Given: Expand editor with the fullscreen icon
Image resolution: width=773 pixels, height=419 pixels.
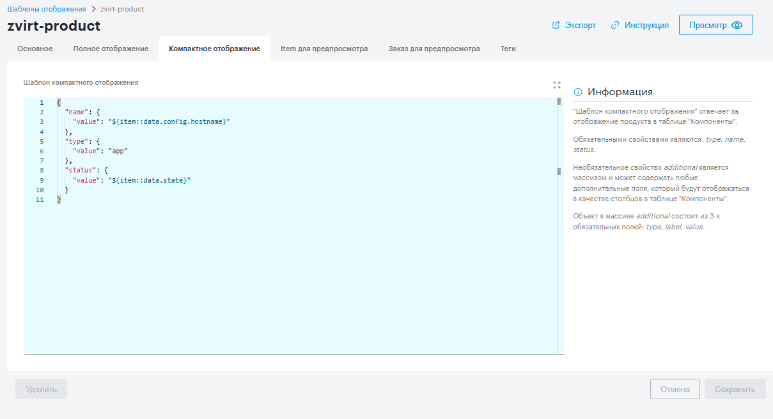Looking at the screenshot, I should tap(556, 84).
